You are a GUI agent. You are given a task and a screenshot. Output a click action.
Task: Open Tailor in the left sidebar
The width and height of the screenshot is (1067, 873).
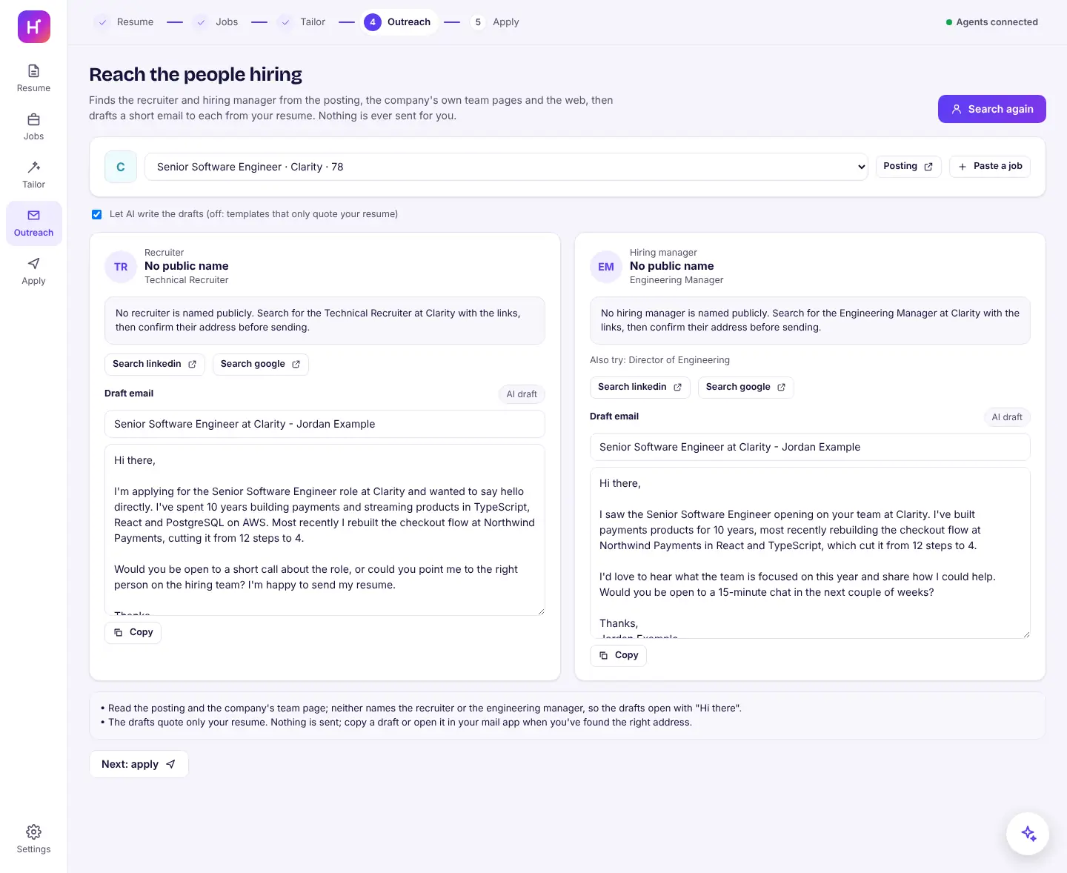pos(34,175)
